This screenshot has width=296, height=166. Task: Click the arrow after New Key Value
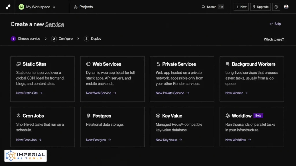click(x=180, y=140)
